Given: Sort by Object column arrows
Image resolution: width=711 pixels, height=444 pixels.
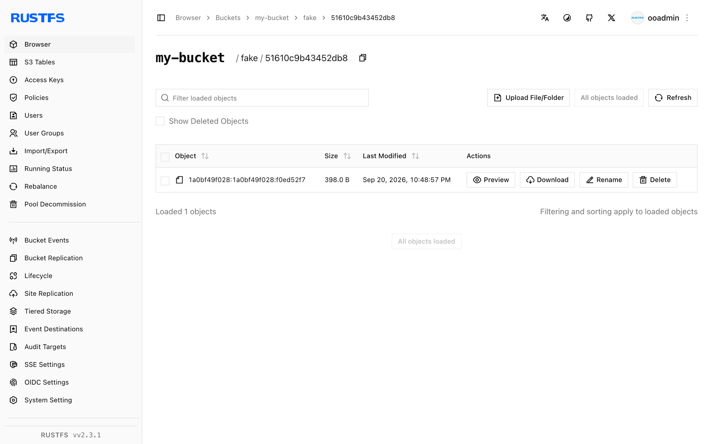Looking at the screenshot, I should pos(205,156).
